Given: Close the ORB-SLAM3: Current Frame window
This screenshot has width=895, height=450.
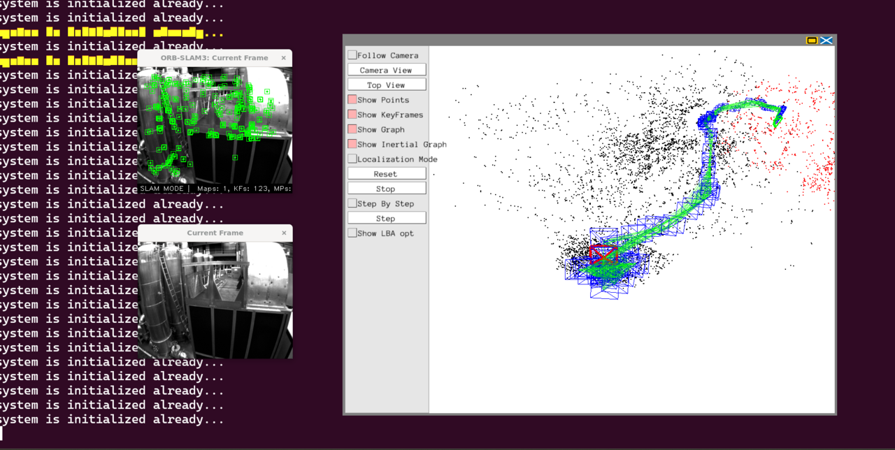Looking at the screenshot, I should [284, 58].
